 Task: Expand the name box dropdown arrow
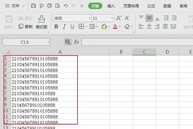click(x=49, y=42)
